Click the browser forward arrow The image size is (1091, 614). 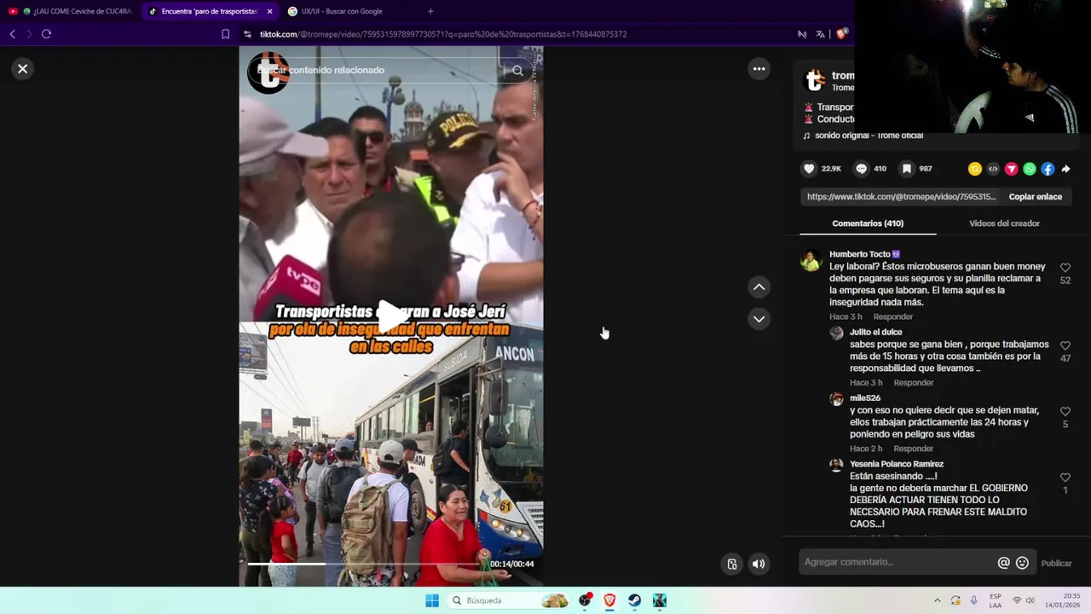[29, 34]
